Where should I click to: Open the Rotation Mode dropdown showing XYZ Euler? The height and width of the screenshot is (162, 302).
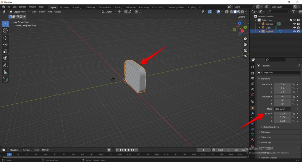coord(283,109)
